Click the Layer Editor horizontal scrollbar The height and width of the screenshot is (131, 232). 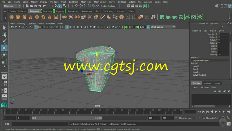click(204, 106)
